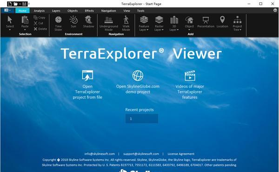The height and width of the screenshot is (172, 279).
Task: Toggle Walk Mode navigation
Action: coord(126,23)
